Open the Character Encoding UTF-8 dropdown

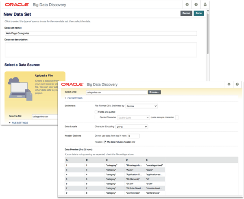(132, 127)
